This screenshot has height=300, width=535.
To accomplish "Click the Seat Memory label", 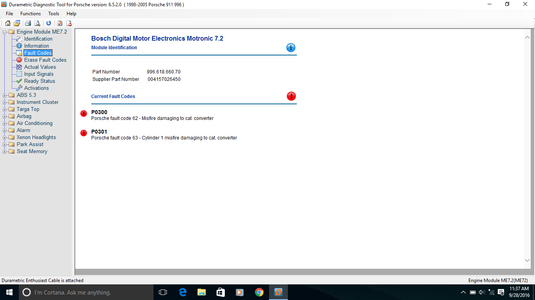I will tap(32, 151).
